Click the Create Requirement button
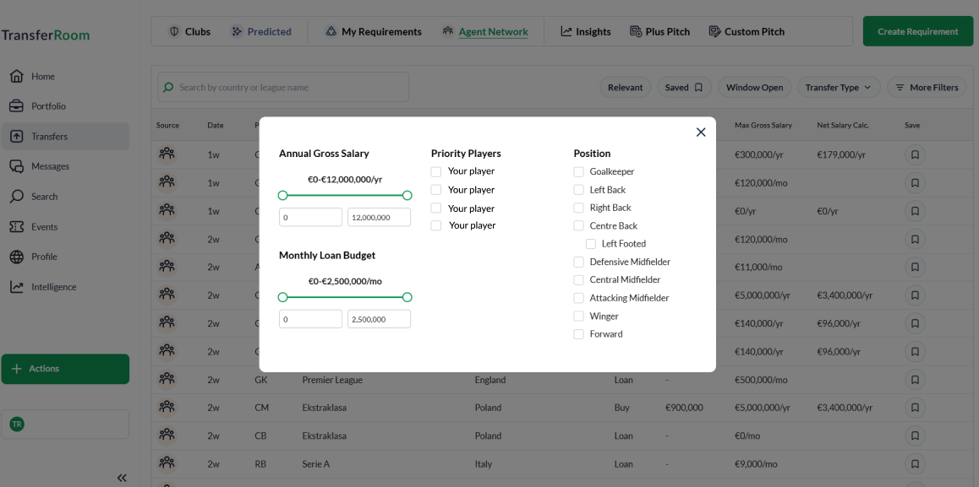The height and width of the screenshot is (487, 979). 917,31
